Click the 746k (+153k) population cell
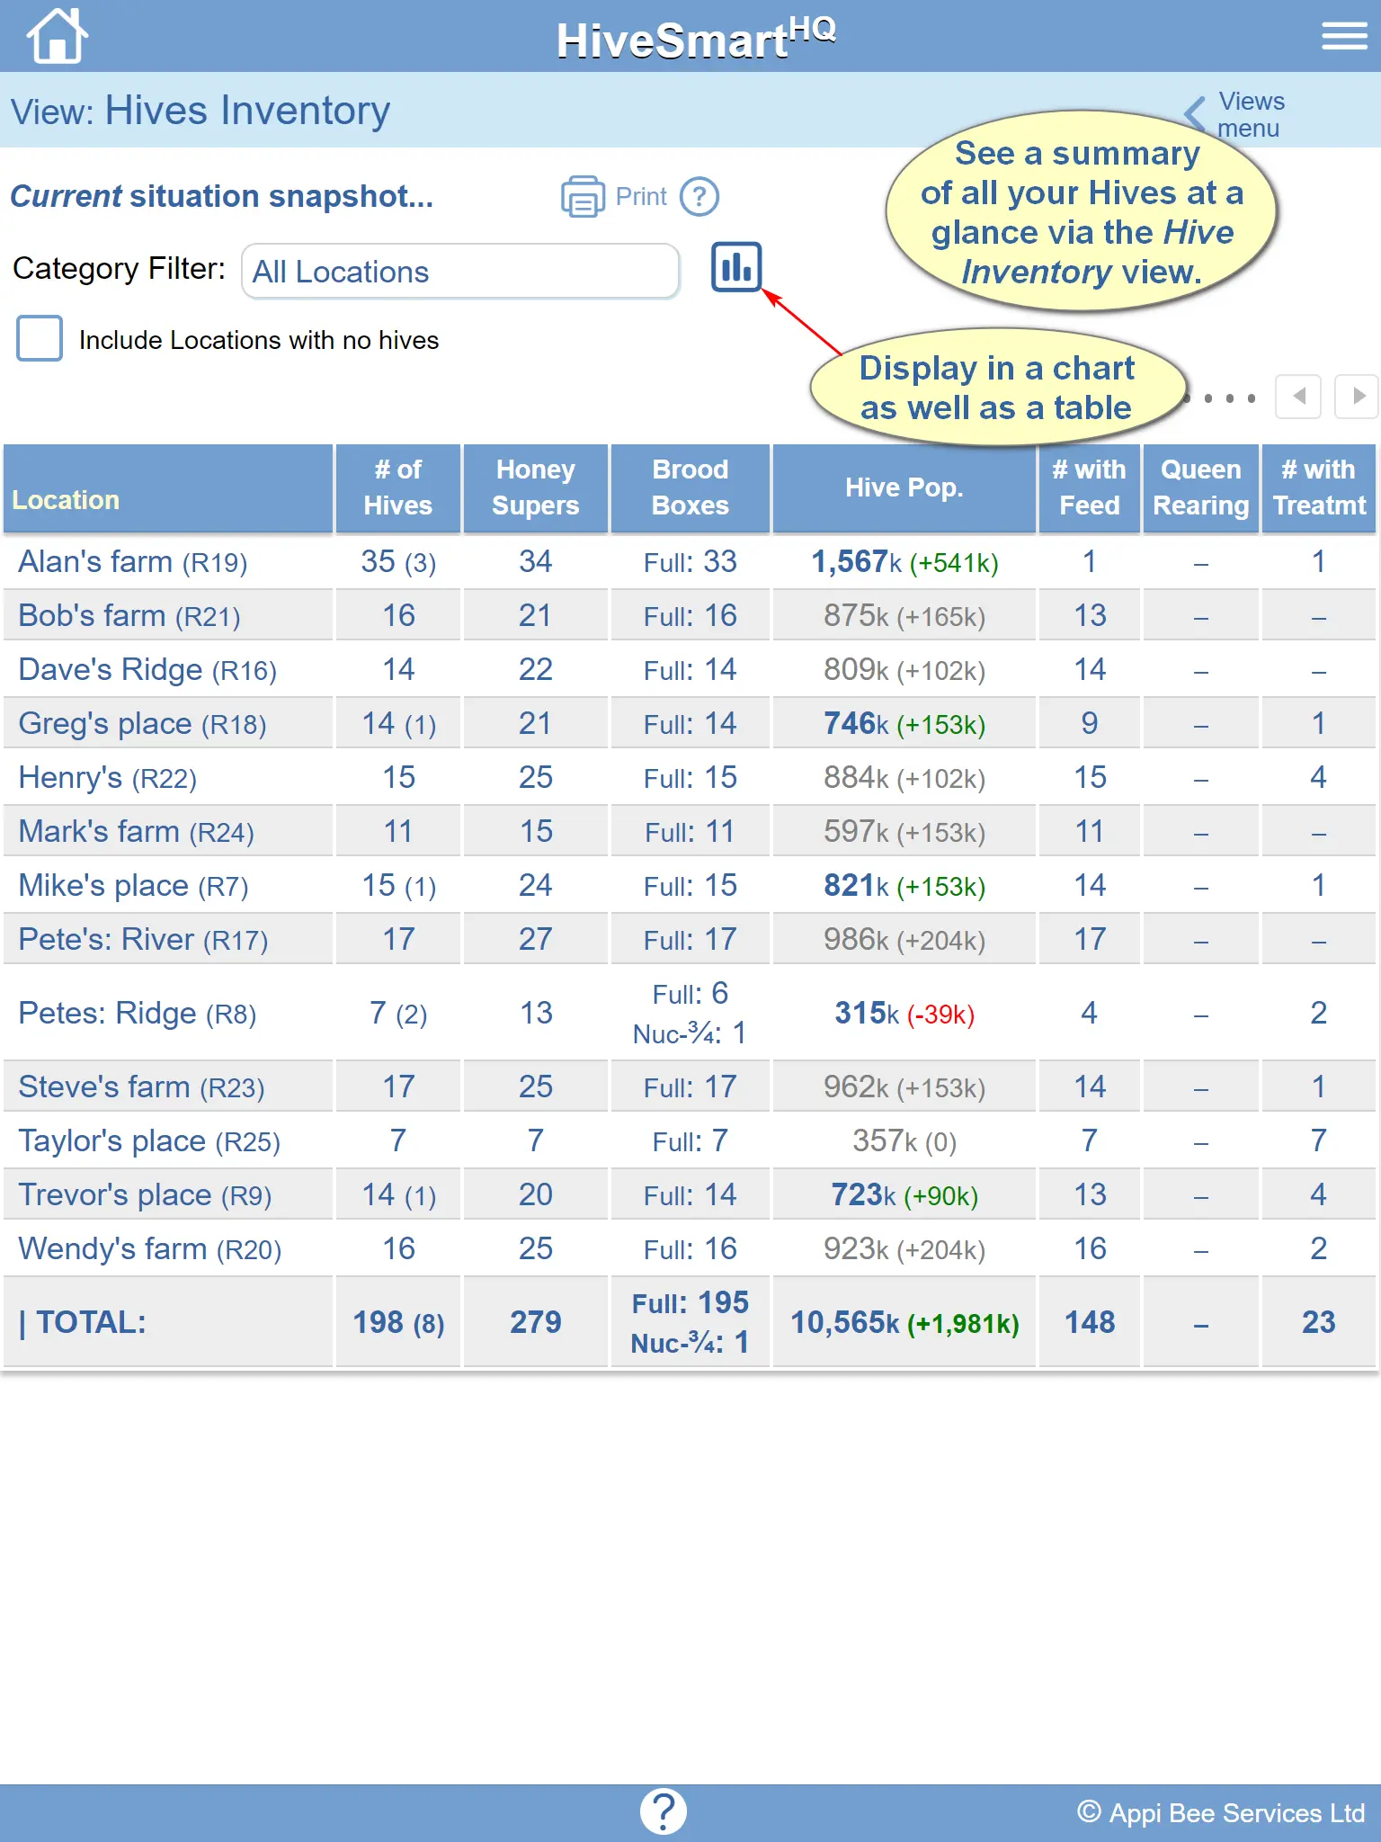 tap(904, 724)
